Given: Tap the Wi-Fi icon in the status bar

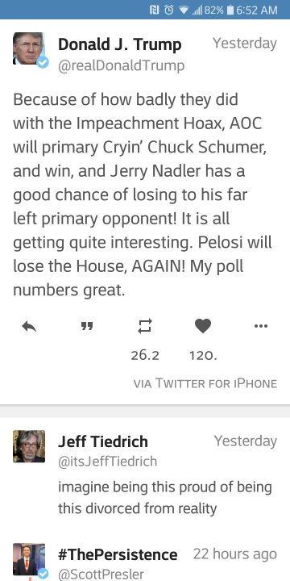Looking at the screenshot, I should [184, 10].
